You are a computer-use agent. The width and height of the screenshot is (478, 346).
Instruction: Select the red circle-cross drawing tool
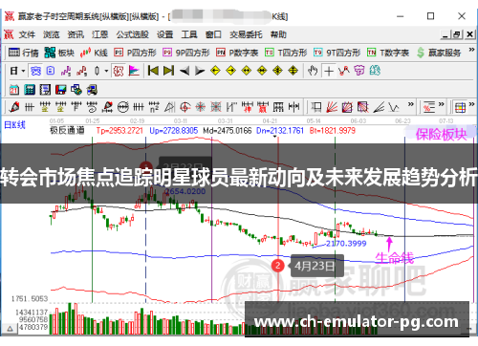pyautogui.click(x=185, y=107)
